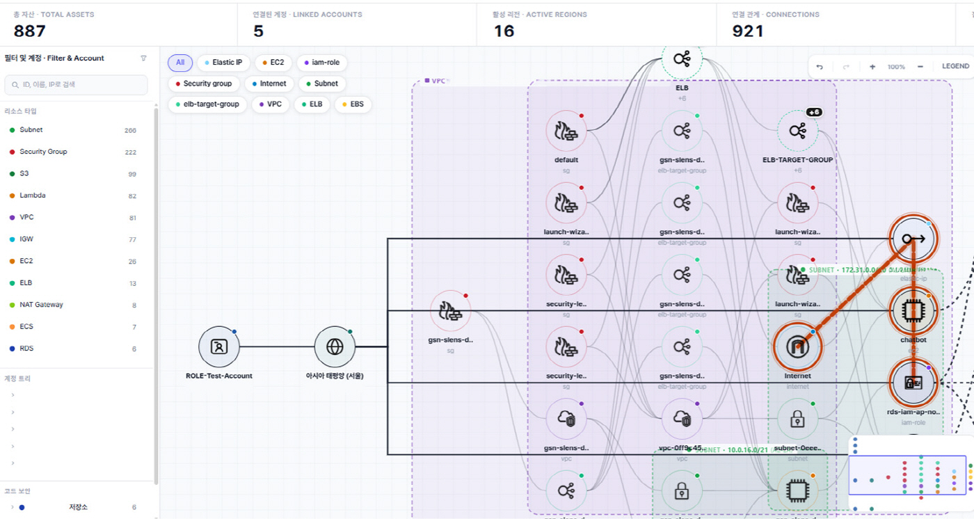Click the filter funnel icon in sidebar
Viewport: 974px width, 519px height.
[143, 58]
